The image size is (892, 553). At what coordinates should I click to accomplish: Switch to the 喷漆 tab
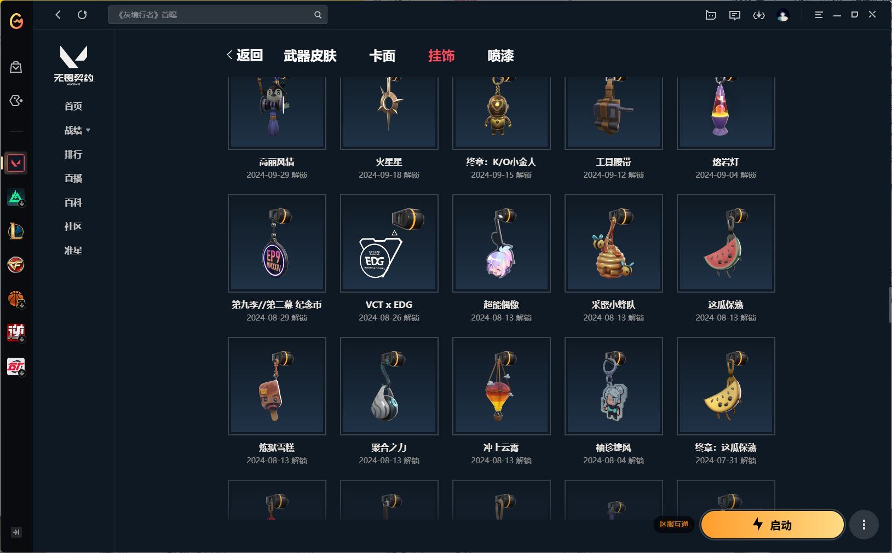(500, 56)
